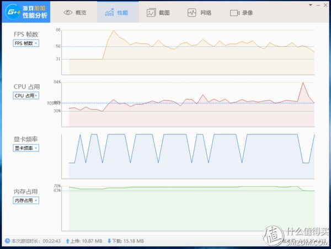Click the download arrow icon
Screen dimensions: 331x249
(x=109, y=241)
